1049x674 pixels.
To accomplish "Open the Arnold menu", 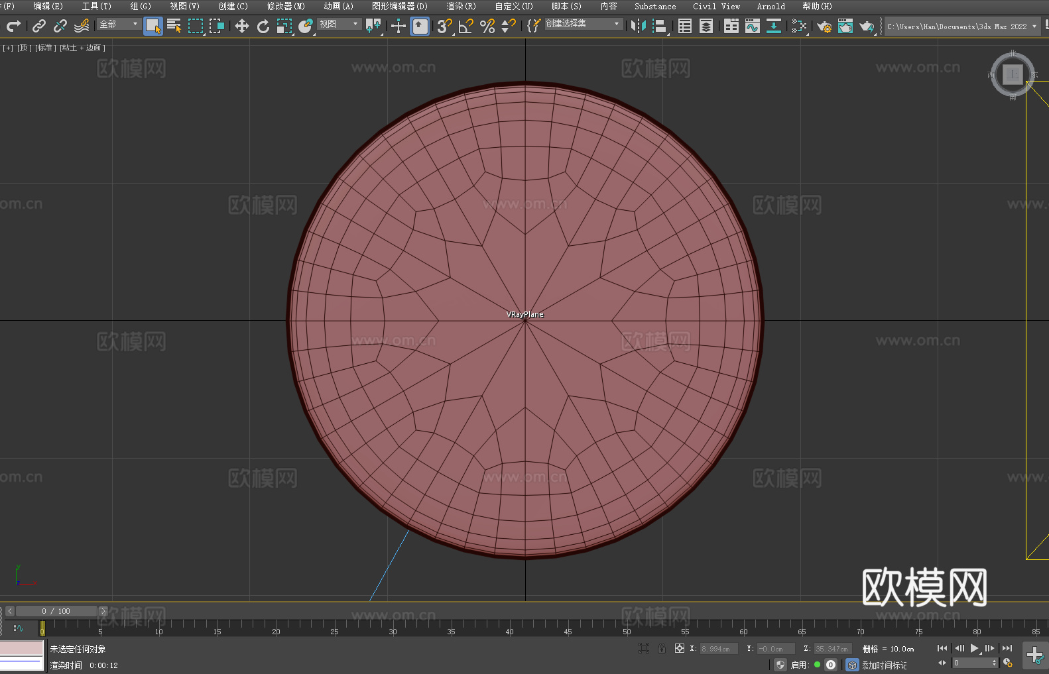I will (771, 6).
